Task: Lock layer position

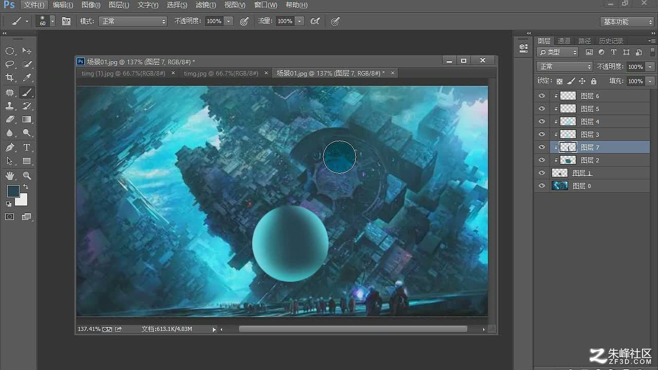Action: 582,81
